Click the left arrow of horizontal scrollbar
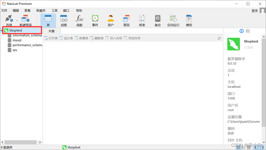The width and height of the screenshot is (266, 150). (2, 142)
